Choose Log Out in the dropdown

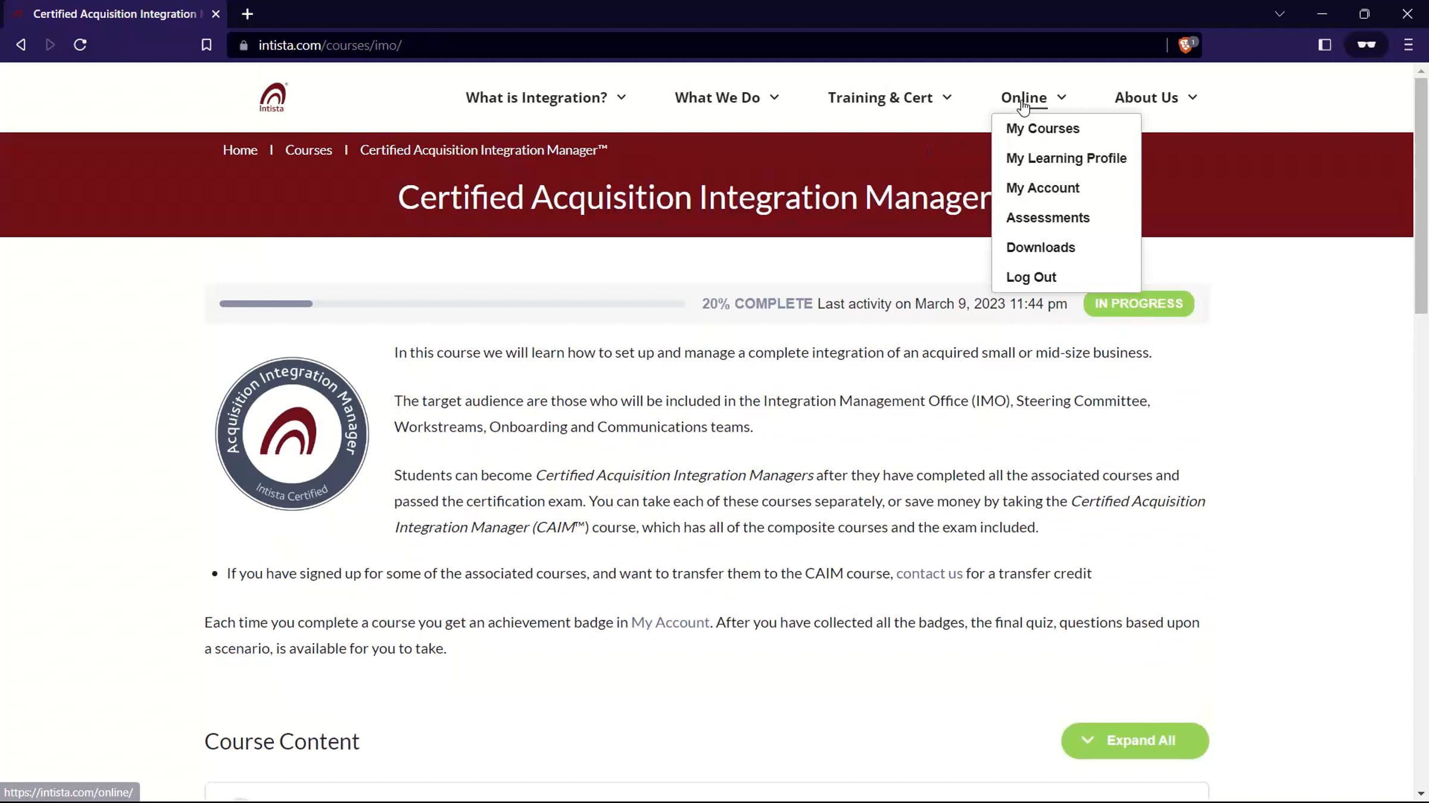click(x=1031, y=277)
